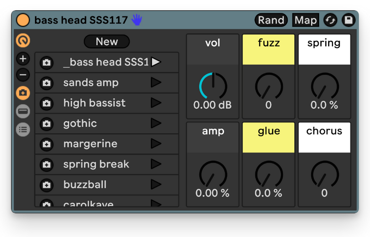
Task: Launch the _bass head SSS1 variation
Action: [156, 62]
